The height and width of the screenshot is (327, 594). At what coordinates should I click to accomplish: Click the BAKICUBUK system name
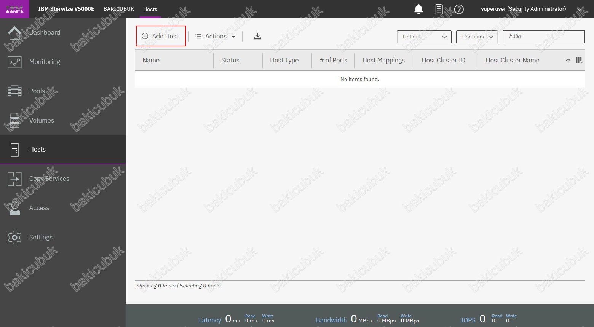click(119, 9)
